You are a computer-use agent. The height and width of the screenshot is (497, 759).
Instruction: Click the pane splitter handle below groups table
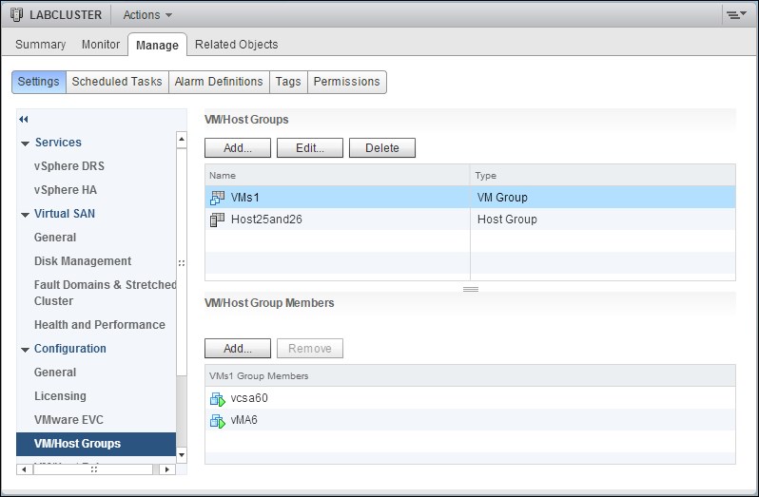471,289
